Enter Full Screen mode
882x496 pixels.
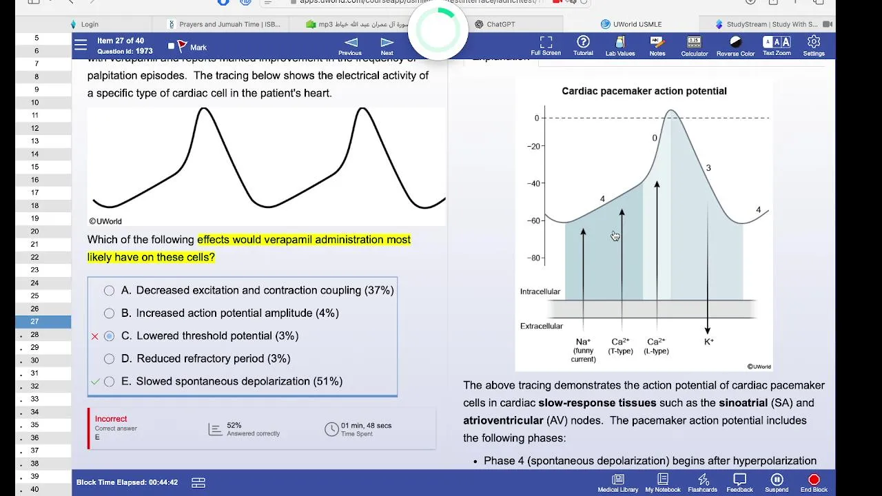(x=546, y=47)
